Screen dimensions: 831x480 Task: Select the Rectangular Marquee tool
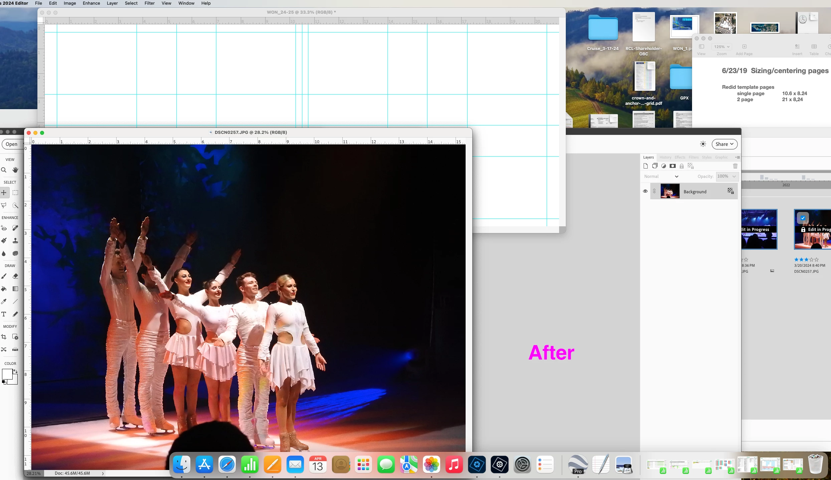(x=15, y=193)
